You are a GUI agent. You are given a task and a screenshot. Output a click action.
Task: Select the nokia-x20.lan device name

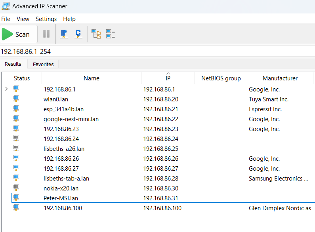pyautogui.click(x=61, y=188)
